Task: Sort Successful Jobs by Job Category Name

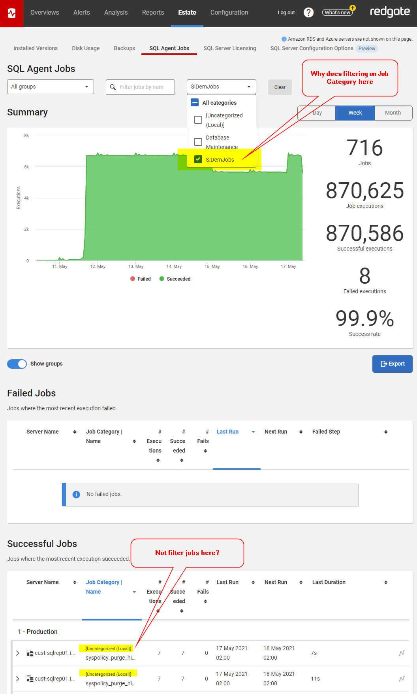Action: click(111, 587)
